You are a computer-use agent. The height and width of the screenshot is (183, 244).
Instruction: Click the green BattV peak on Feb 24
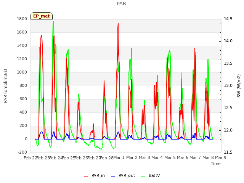click(x=53, y=22)
